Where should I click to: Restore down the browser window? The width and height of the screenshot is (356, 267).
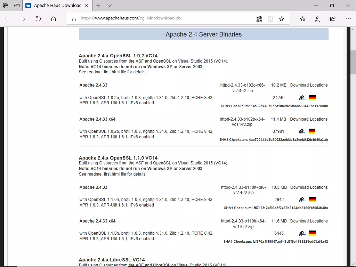[x=332, y=6]
